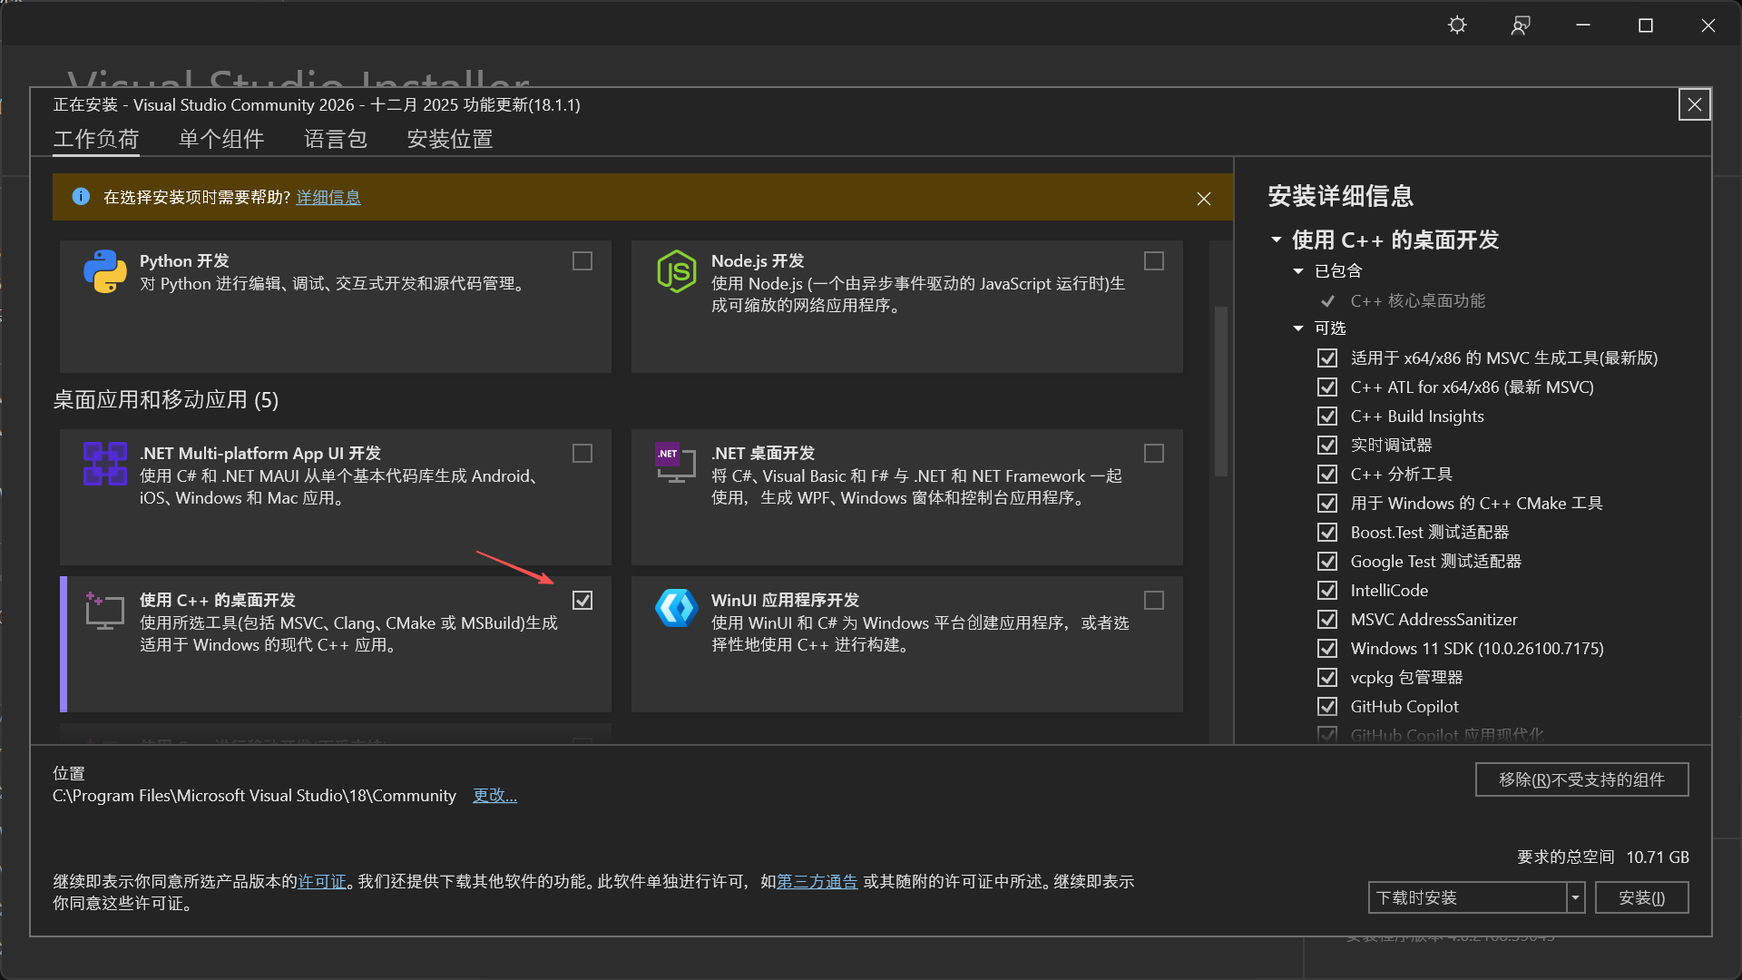Click the workload list vertical scrollbar
This screenshot has height=980, width=1742.
pyautogui.click(x=1221, y=390)
